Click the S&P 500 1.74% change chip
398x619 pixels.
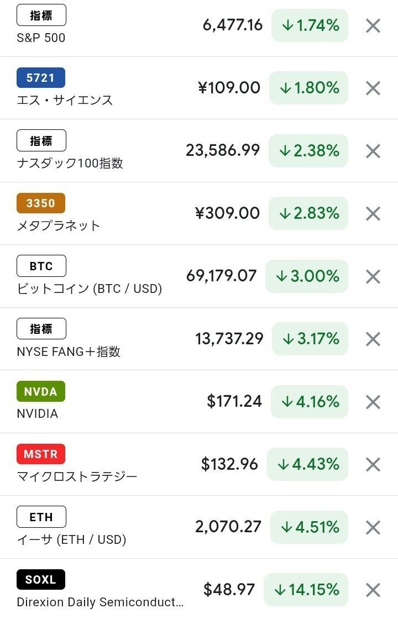tap(310, 25)
